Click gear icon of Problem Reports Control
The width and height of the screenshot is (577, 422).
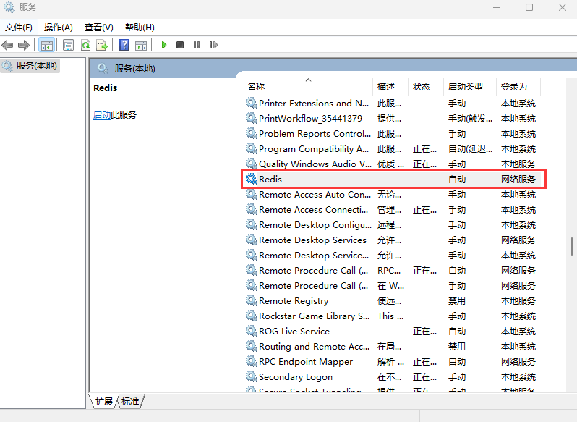[252, 133]
